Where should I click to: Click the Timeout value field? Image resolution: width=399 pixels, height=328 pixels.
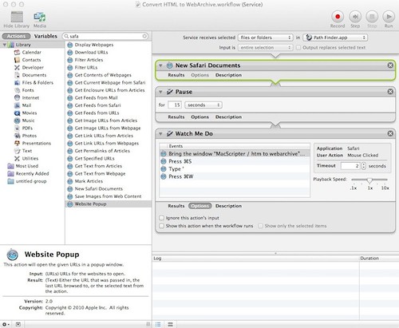coord(350,166)
